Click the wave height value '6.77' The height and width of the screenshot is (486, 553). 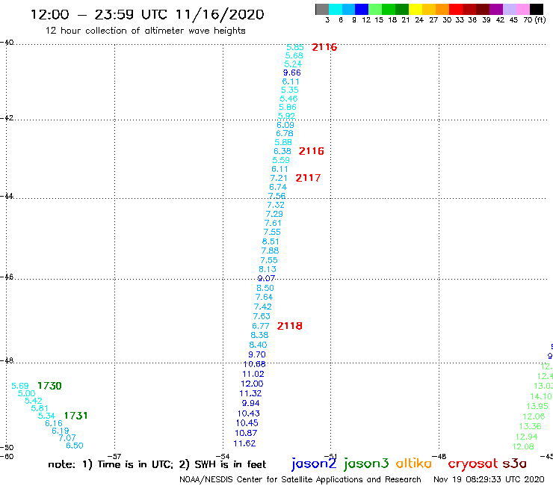[261, 326]
